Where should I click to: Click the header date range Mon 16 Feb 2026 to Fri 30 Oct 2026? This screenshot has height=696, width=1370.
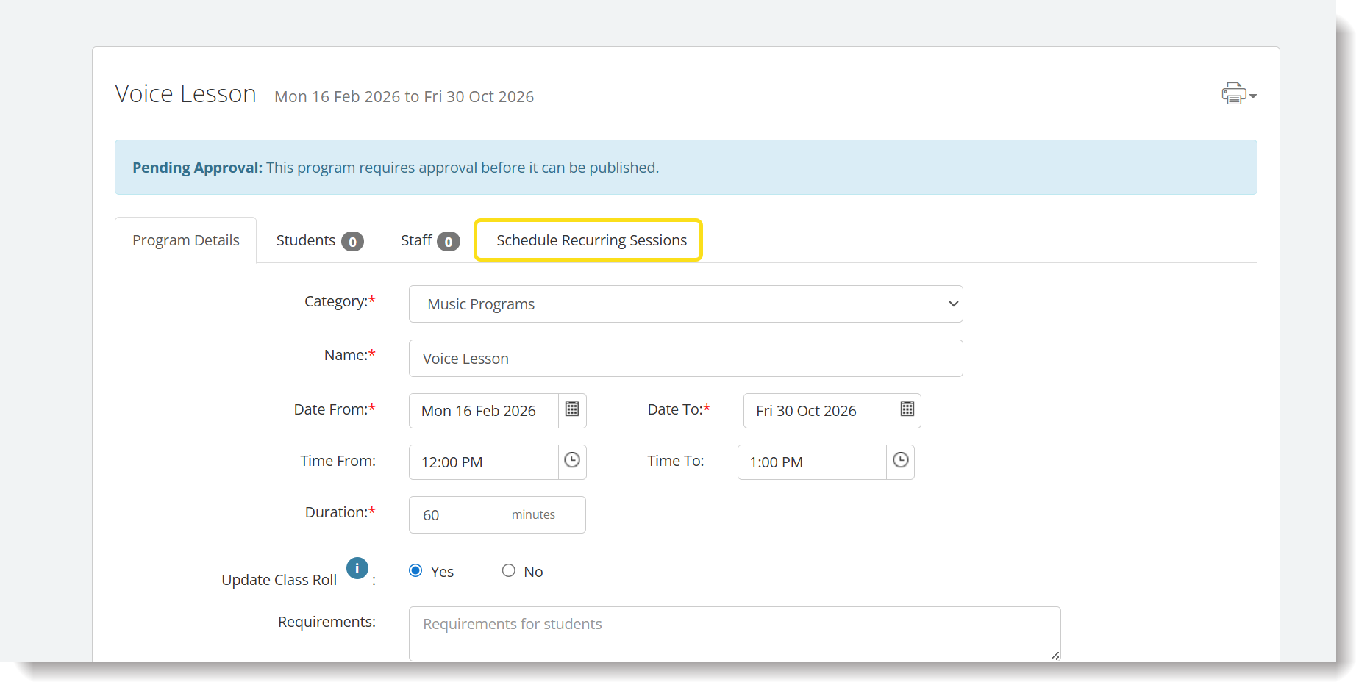(404, 97)
